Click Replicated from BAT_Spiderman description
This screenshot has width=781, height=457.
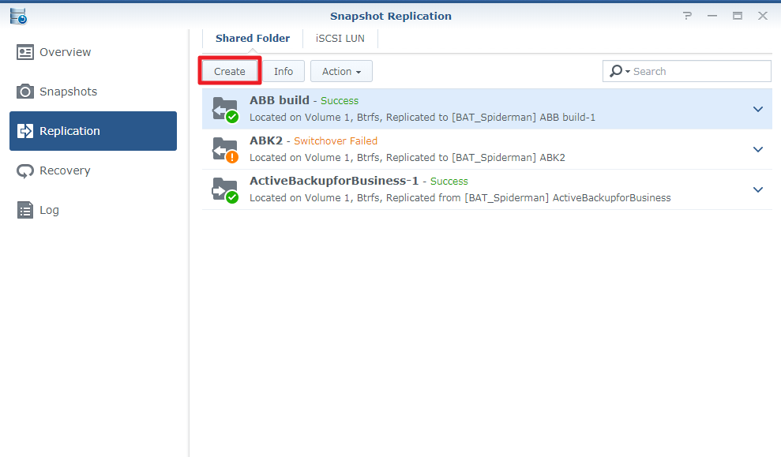tap(460, 198)
